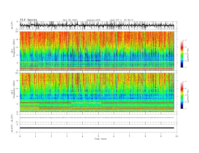Click time axis tick label "4"
199x153 pixels.
pos(82,136)
